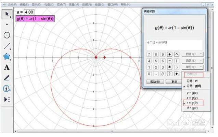The height and width of the screenshot is (137, 218).
Task: Open the Custom tools icon
Action: (7, 100)
